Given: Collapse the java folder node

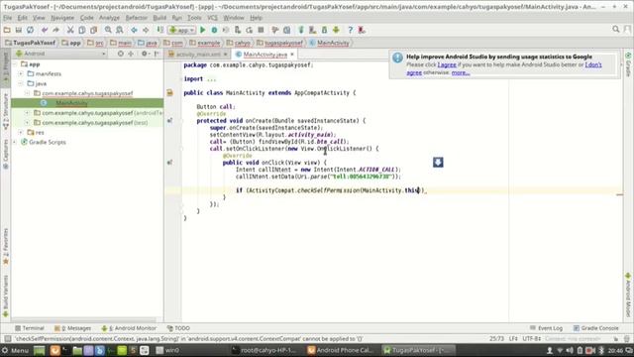Looking at the screenshot, I should [x=21, y=83].
